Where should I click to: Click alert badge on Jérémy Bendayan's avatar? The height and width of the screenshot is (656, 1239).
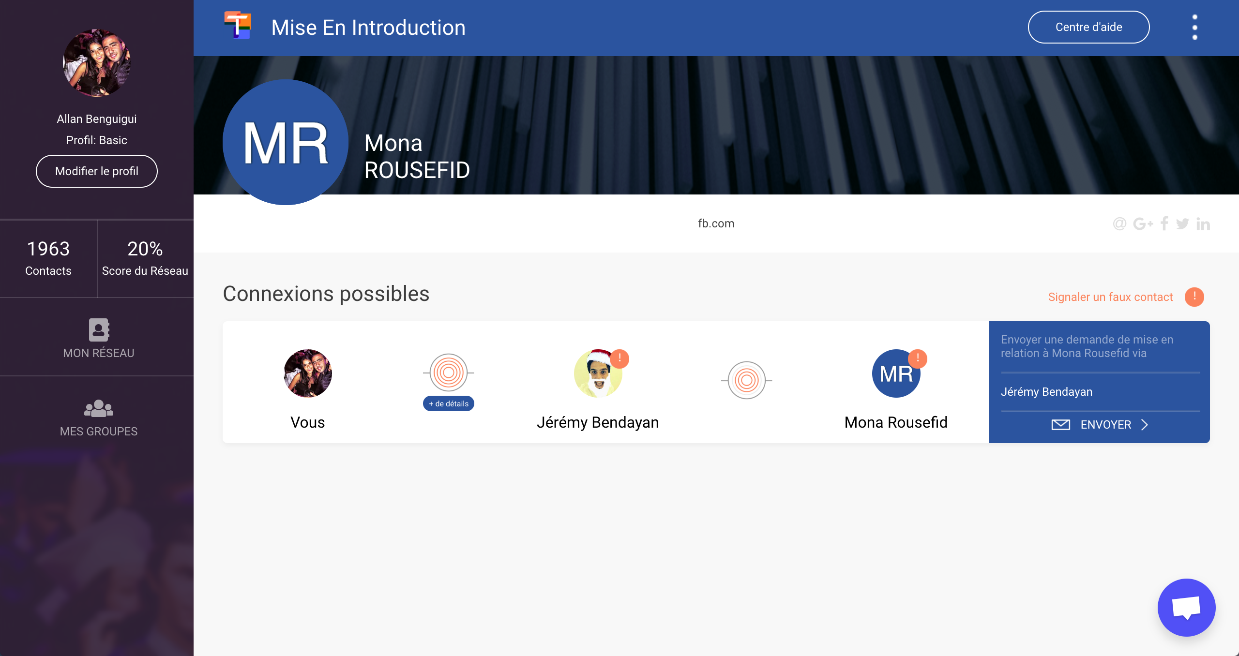(x=619, y=358)
